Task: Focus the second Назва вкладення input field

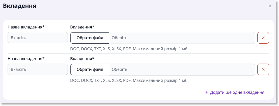Action: (38, 69)
